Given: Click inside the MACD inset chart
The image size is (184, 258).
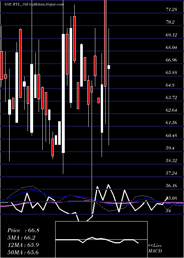Looking at the screenshot, I should coord(101,240).
